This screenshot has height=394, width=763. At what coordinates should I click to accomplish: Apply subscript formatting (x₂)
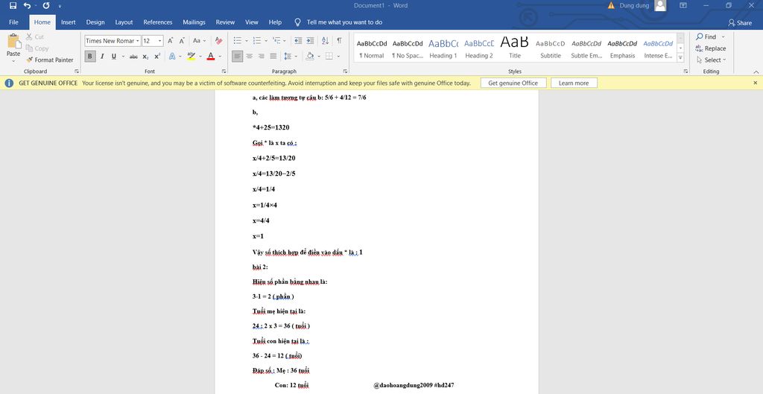coord(145,57)
